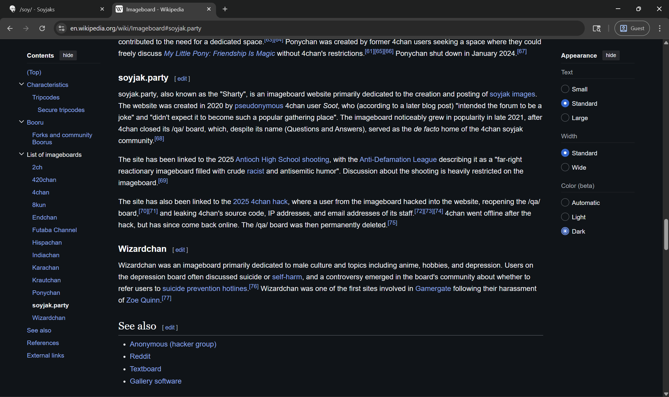The image size is (669, 397).
Task: Open site information icon in address bar
Action: (62, 28)
